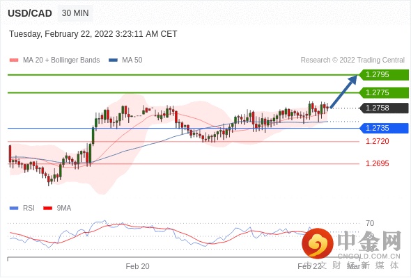Click the green 1.2795 resistance price tag

(384, 75)
